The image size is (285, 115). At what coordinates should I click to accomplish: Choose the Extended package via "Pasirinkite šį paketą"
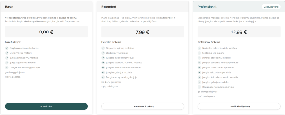143,106
